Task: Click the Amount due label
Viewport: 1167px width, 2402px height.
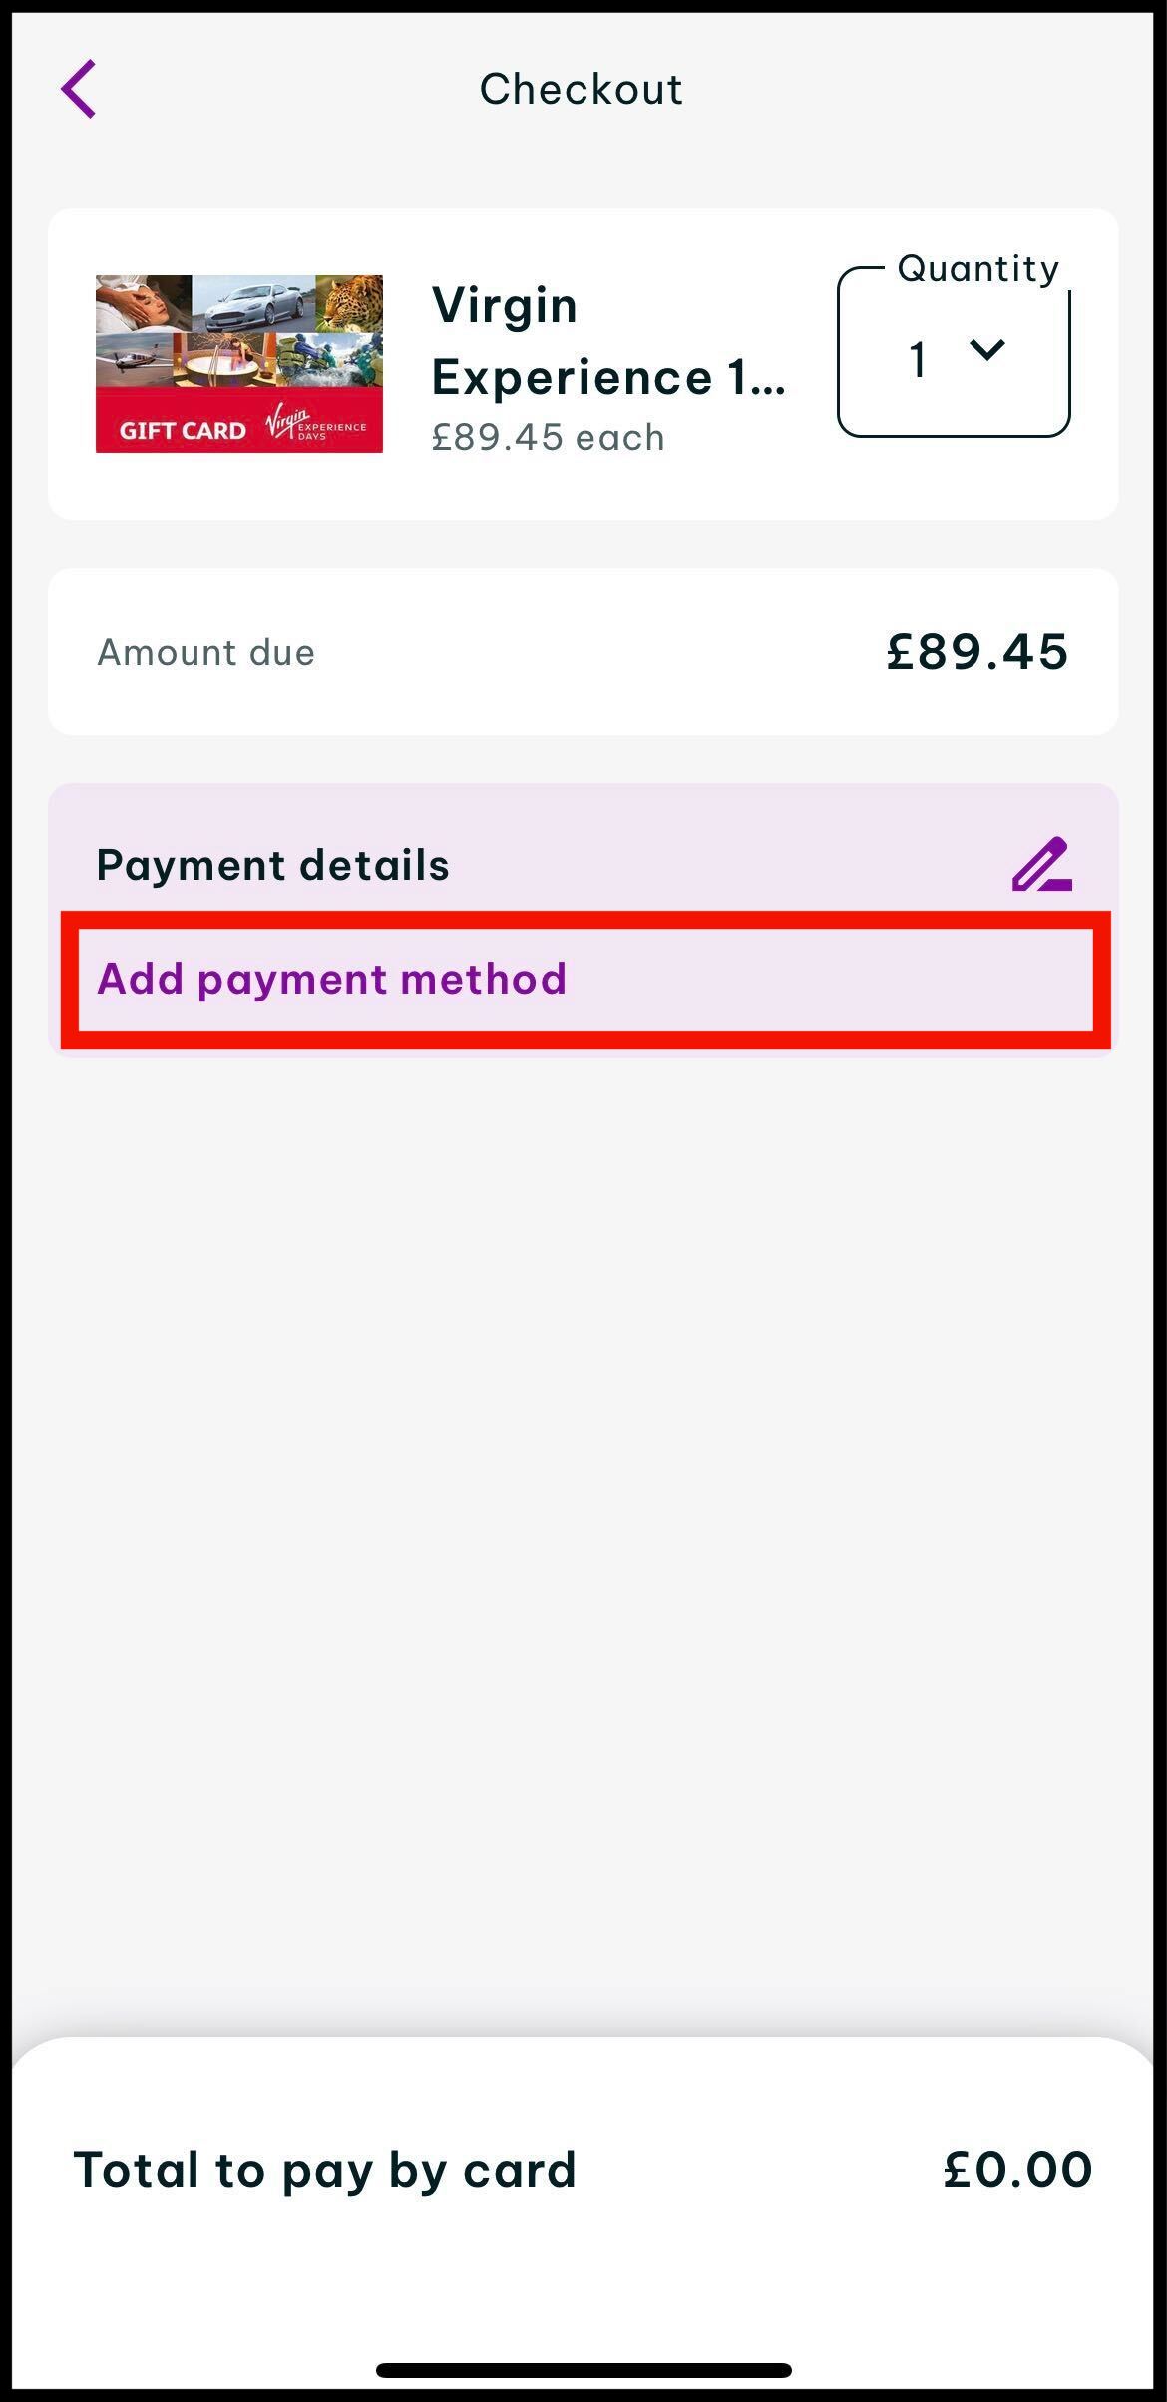Action: 205,652
